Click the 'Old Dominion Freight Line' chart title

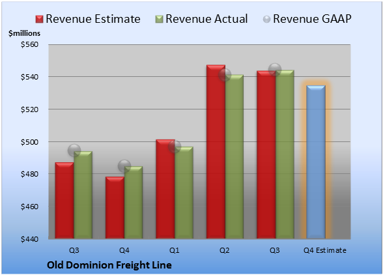(x=109, y=265)
